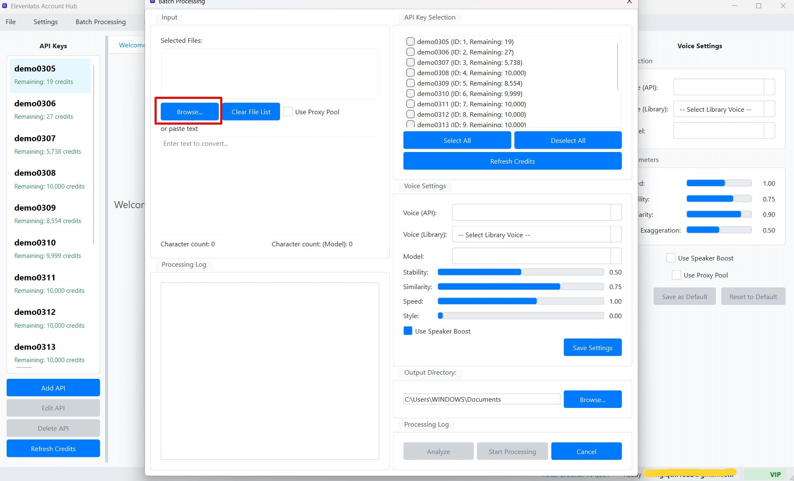Click the Start Processing button
Viewport: 794px width, 481px height.
coord(512,452)
